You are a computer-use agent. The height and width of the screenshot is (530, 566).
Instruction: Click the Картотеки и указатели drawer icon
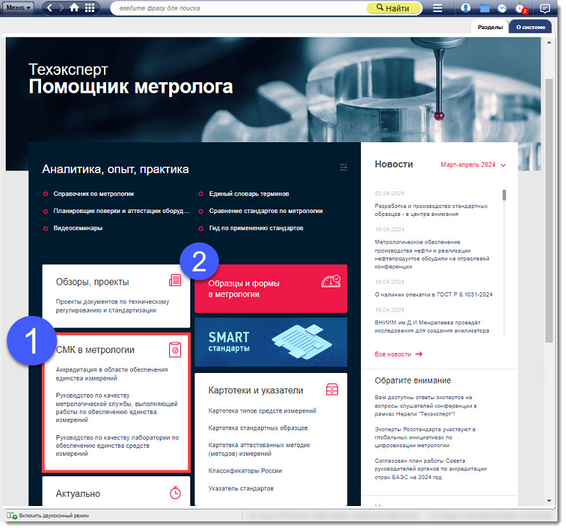tap(332, 390)
